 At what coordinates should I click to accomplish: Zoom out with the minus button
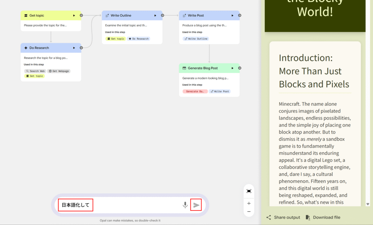coord(249,212)
